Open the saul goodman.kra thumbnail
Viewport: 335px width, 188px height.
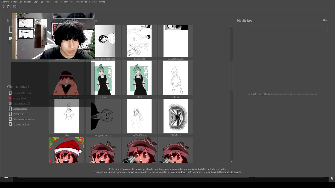click(103, 116)
